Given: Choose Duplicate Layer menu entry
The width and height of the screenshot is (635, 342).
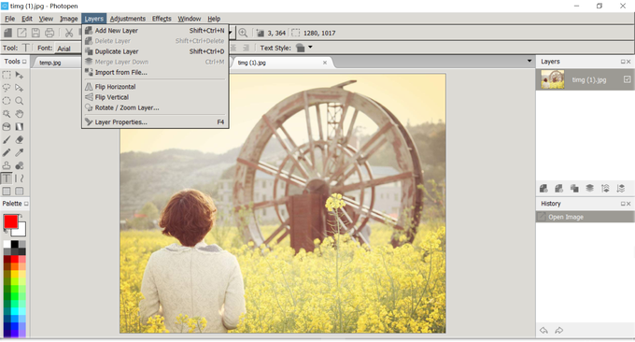Looking at the screenshot, I should coord(155,51).
